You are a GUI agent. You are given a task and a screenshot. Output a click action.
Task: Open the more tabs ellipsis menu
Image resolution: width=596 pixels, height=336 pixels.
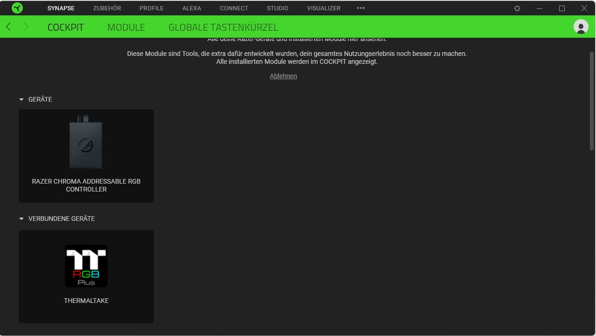tap(361, 8)
